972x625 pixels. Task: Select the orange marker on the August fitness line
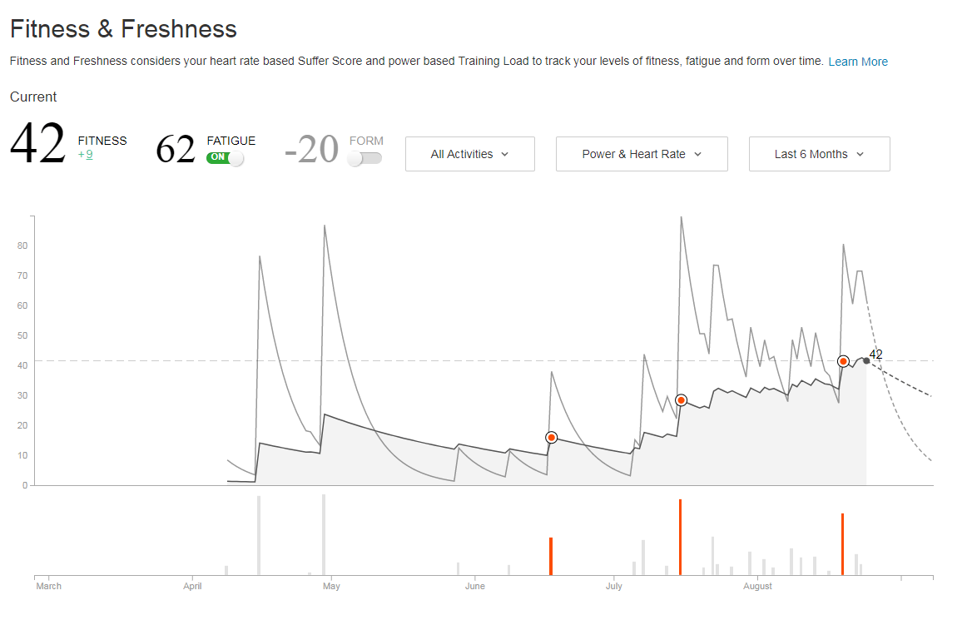click(843, 361)
